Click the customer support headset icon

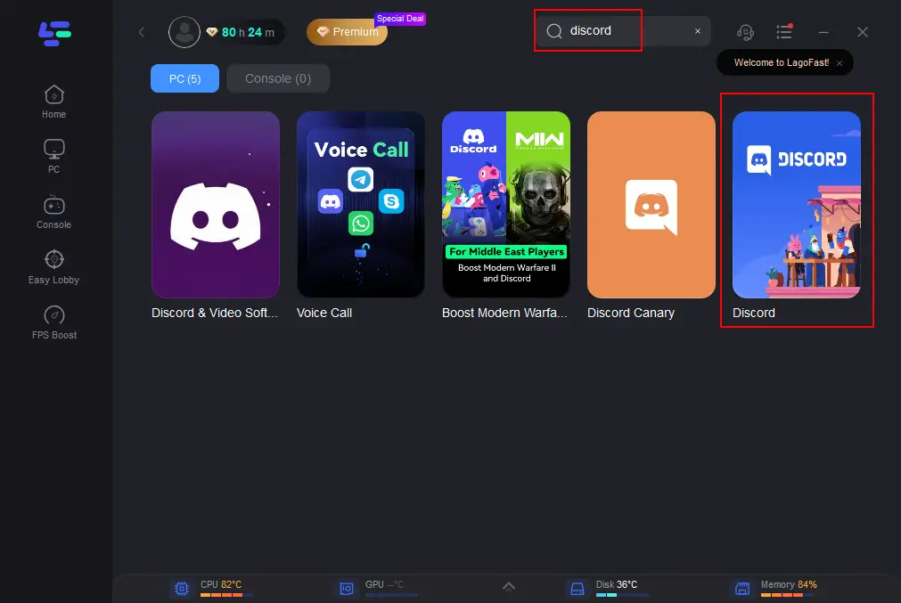pyautogui.click(x=745, y=32)
